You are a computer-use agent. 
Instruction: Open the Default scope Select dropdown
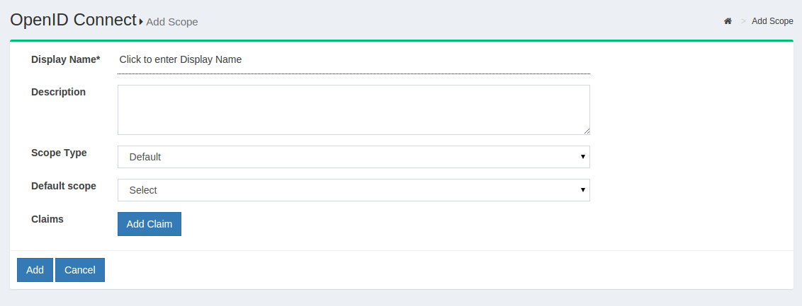(354, 189)
